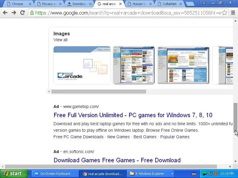Click the Best Games sitelink
Screen dimensions: 238x178
pyautogui.click(x=145, y=137)
